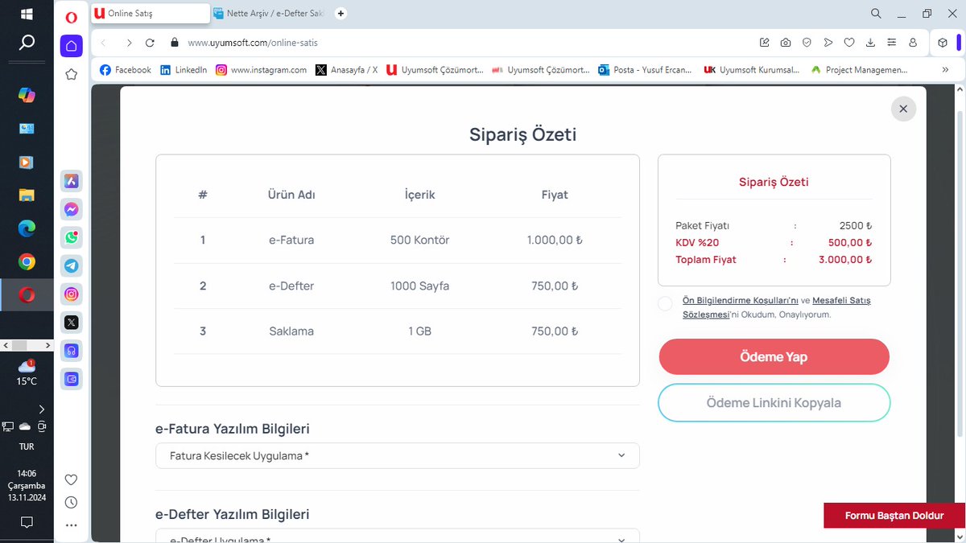Open Easy Setup via the sliders icon

click(x=891, y=42)
